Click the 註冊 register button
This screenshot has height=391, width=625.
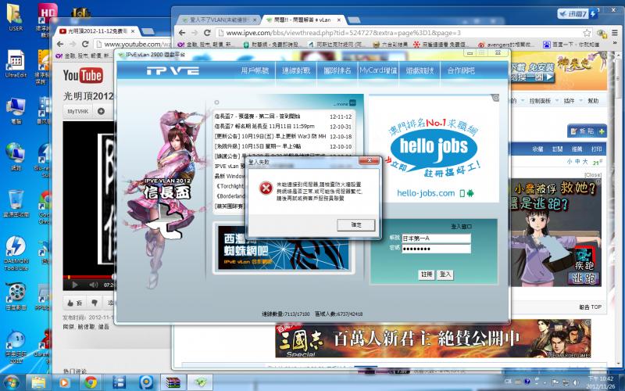(427, 274)
